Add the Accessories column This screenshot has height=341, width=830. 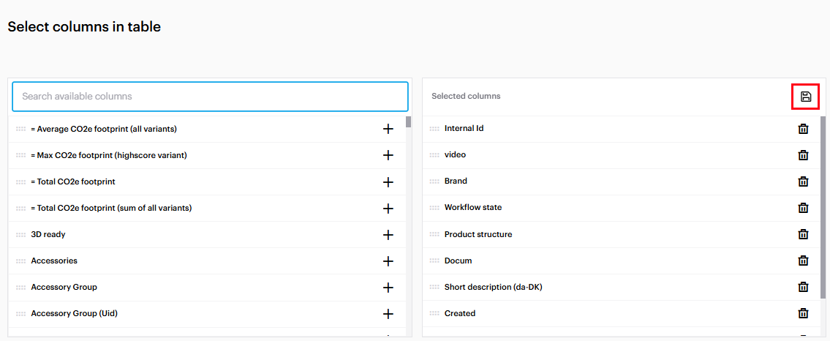(388, 261)
